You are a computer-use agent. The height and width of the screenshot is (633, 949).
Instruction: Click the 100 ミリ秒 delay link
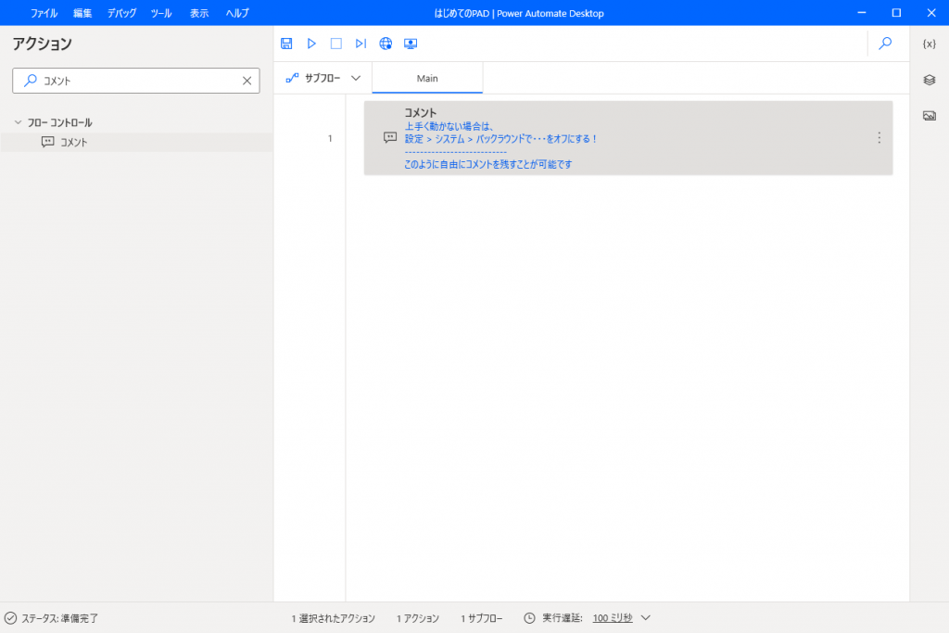click(613, 618)
